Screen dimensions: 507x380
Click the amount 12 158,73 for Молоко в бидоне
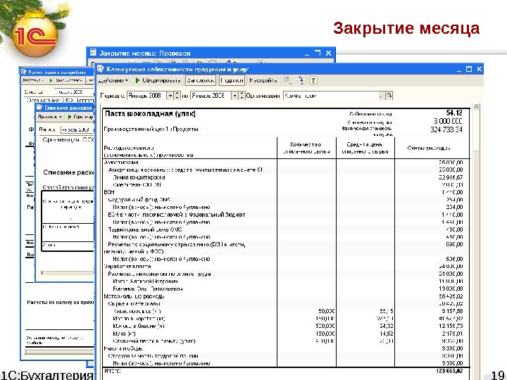pos(452,326)
